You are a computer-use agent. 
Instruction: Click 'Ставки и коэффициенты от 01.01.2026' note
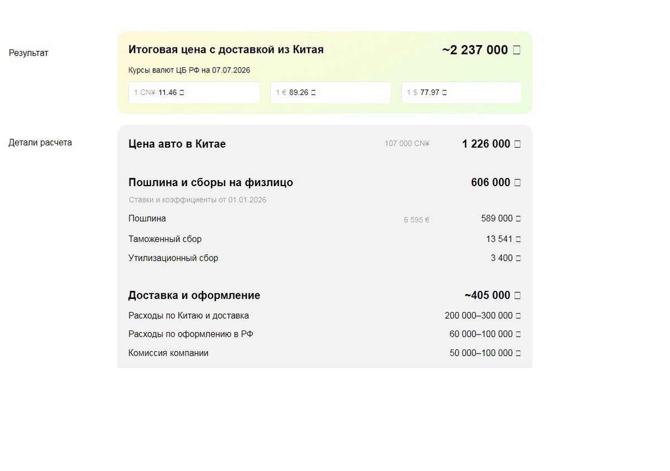[x=198, y=200]
